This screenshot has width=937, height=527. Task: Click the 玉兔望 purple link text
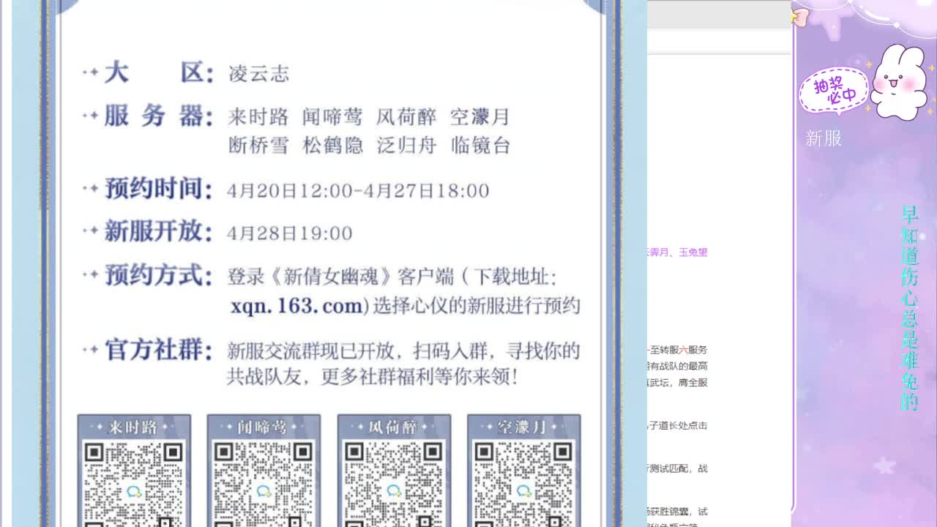coord(693,252)
